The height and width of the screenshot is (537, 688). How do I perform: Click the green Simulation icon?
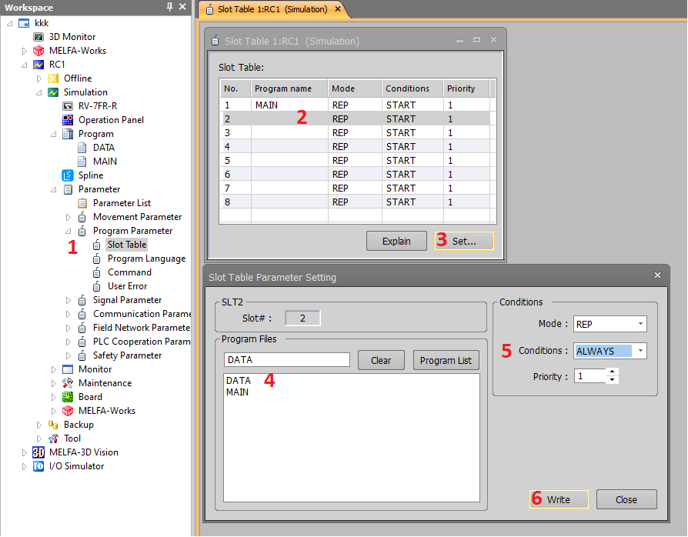click(x=53, y=92)
